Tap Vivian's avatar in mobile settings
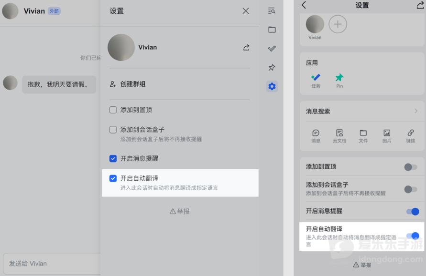426x276 pixels. tap(315, 24)
